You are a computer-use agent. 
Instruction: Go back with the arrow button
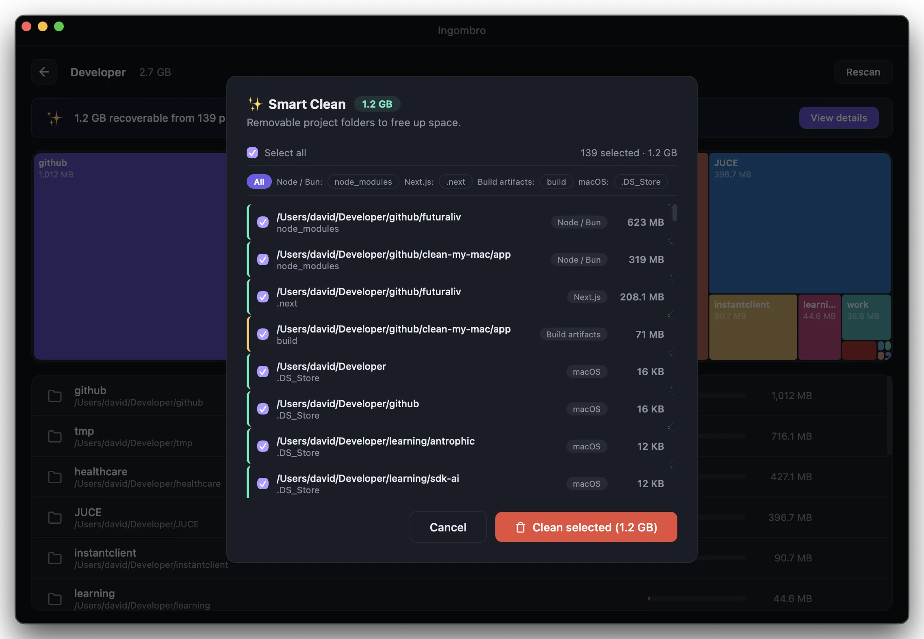coord(44,72)
